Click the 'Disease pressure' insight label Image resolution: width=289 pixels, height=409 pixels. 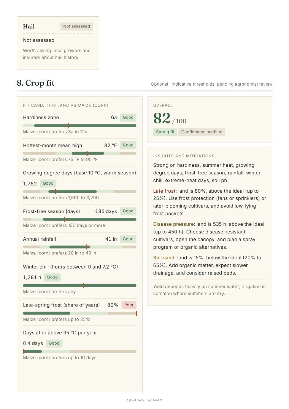[173, 224]
